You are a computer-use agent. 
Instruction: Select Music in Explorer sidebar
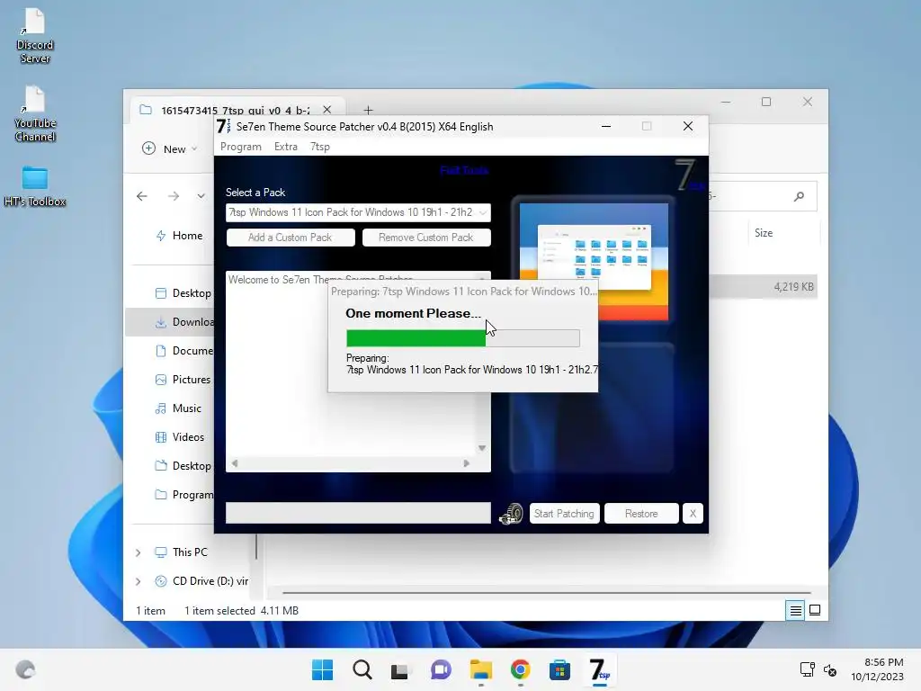177,408
